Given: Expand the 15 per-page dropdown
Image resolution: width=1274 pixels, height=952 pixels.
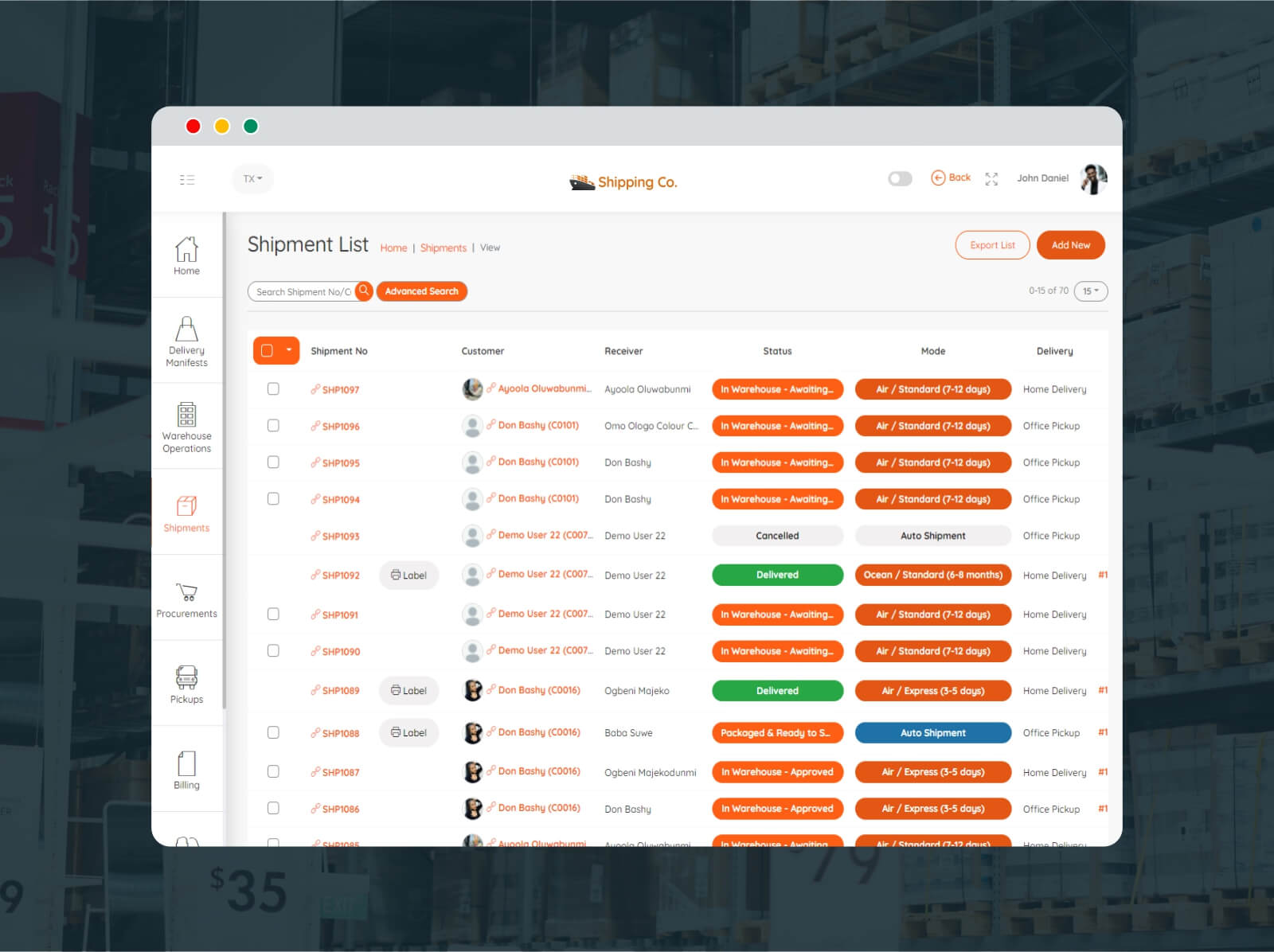Looking at the screenshot, I should [x=1090, y=291].
